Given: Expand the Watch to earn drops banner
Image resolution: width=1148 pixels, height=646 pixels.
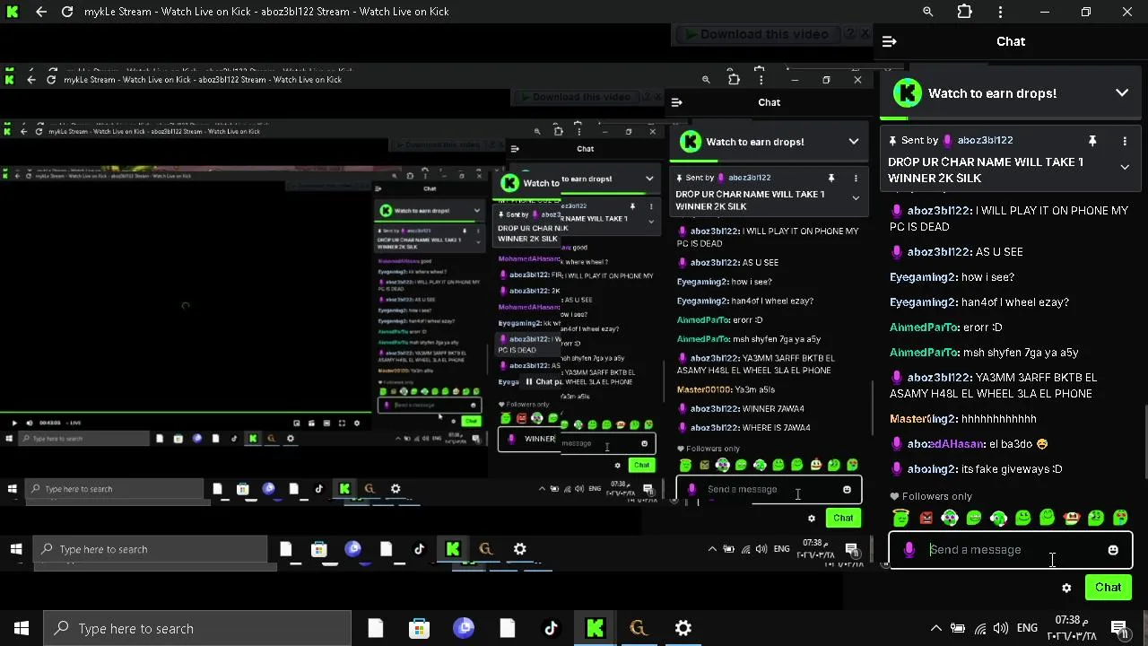Looking at the screenshot, I should [x=1122, y=93].
